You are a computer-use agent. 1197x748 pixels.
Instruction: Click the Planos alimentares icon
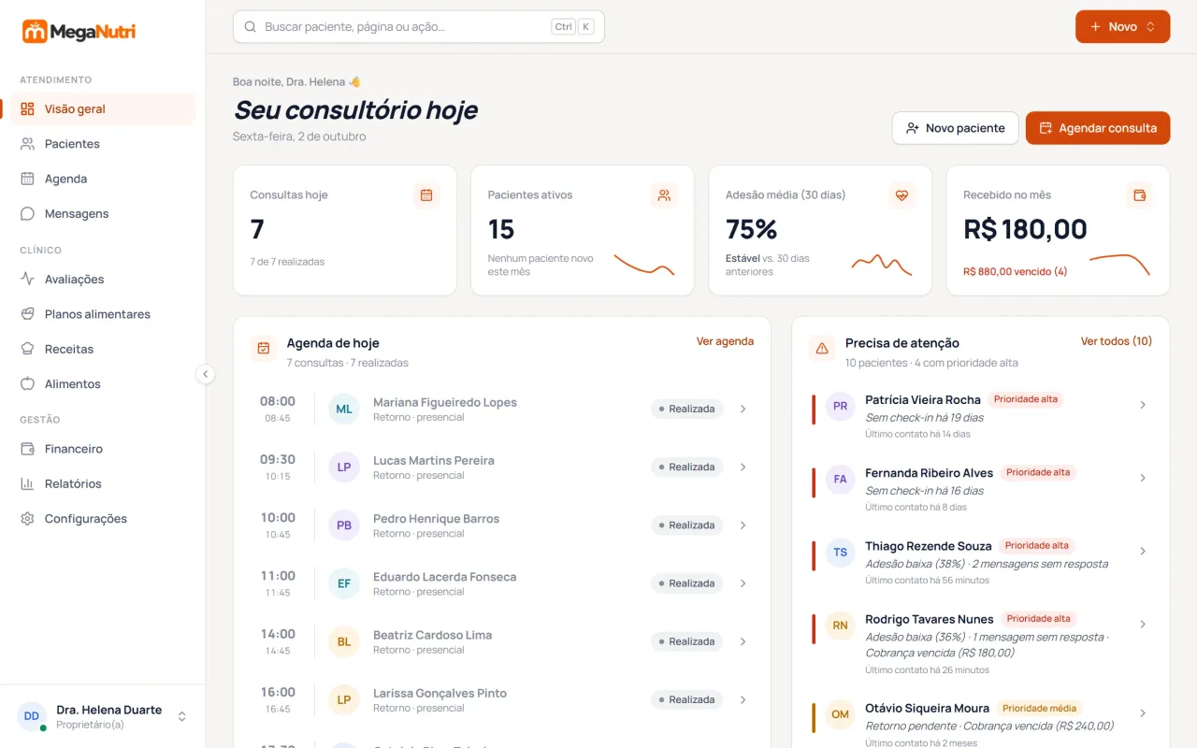tap(27, 314)
